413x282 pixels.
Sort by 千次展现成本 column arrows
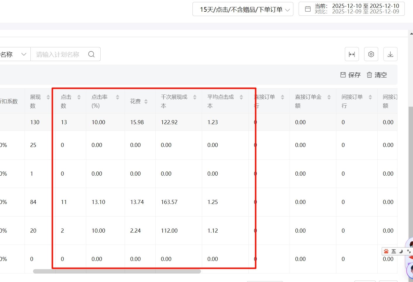195,97
